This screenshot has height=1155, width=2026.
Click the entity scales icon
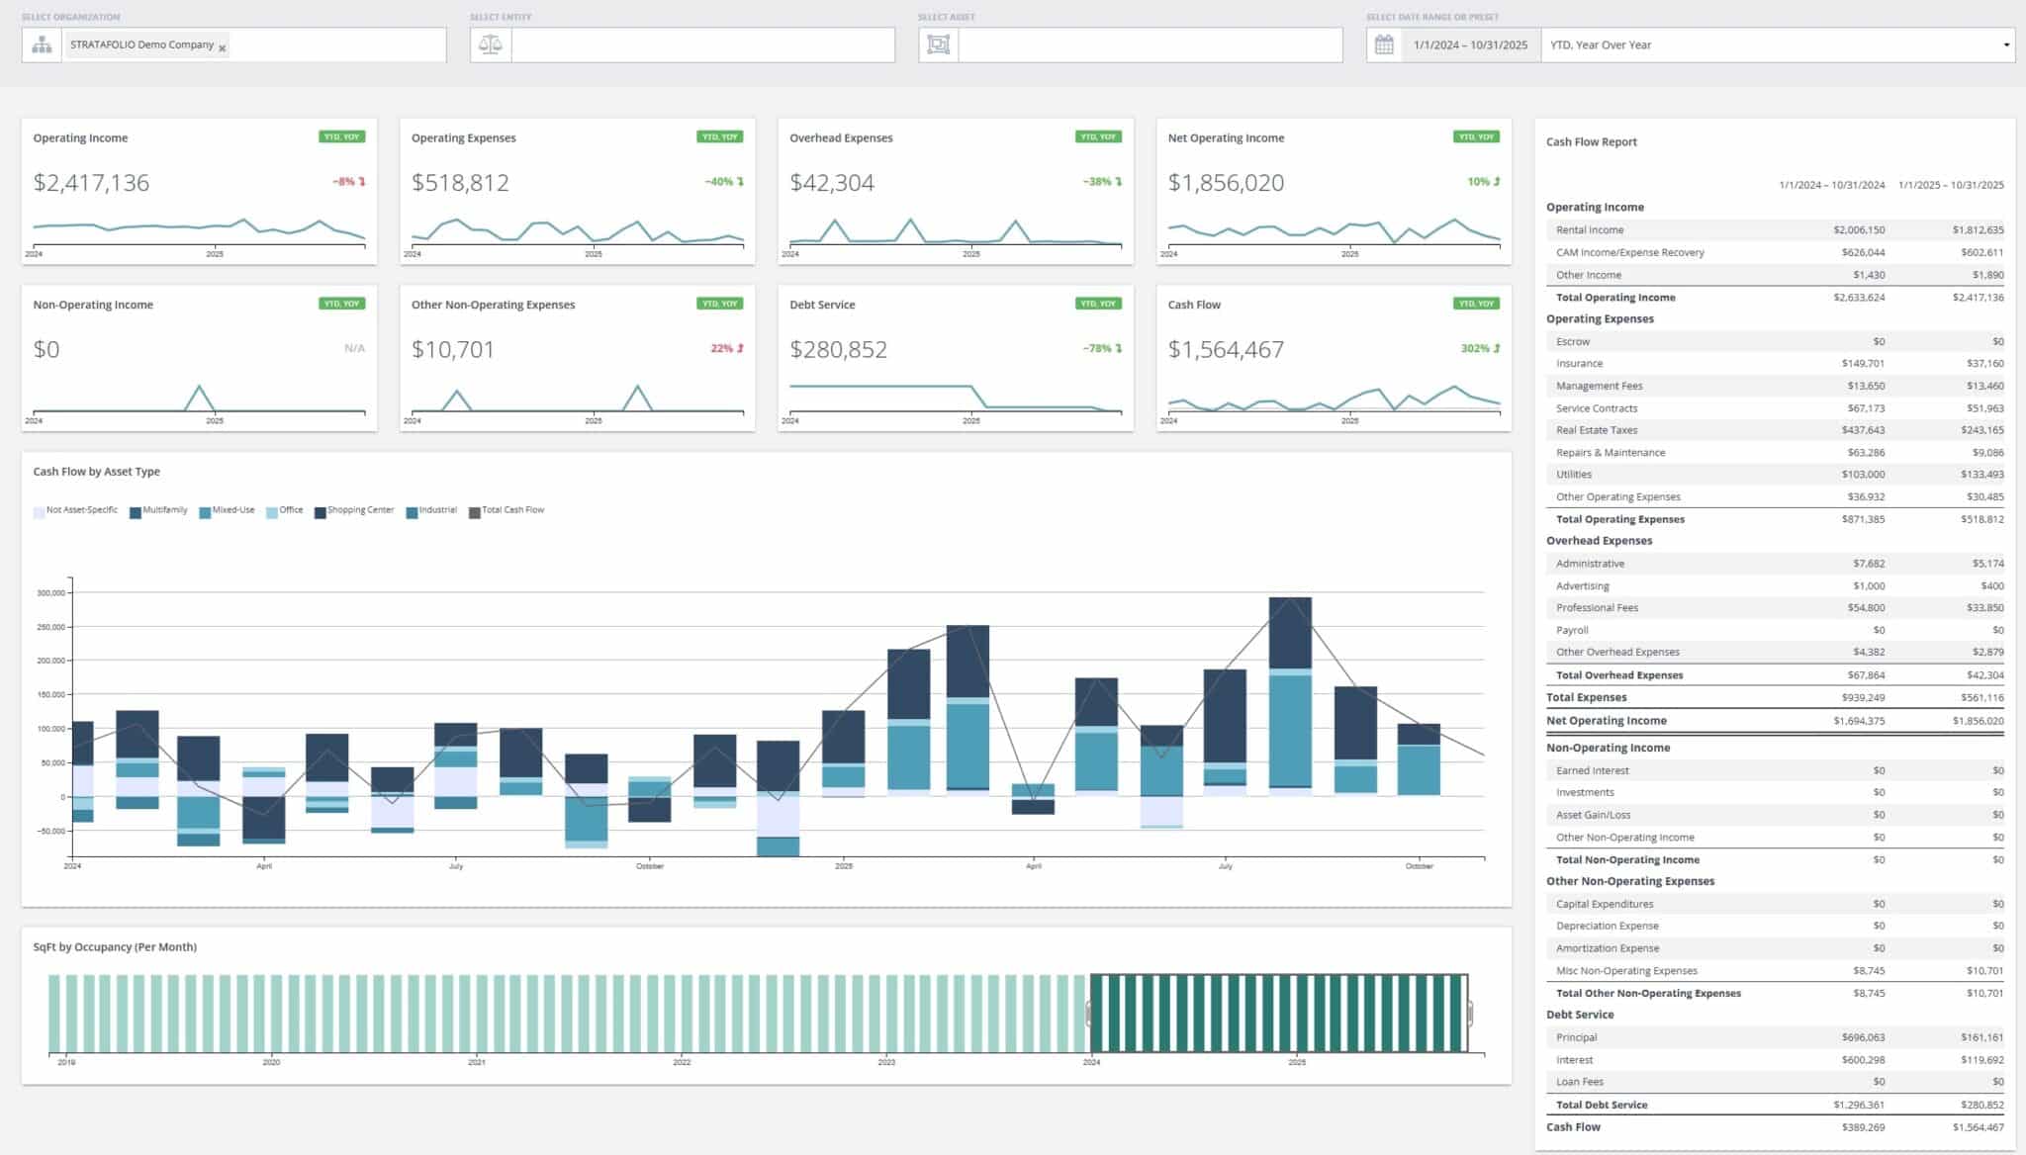click(x=491, y=45)
